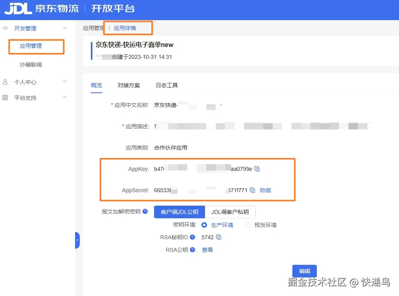
Task: Click the creation date 2023-10-31 14:31
Action: tap(150, 57)
